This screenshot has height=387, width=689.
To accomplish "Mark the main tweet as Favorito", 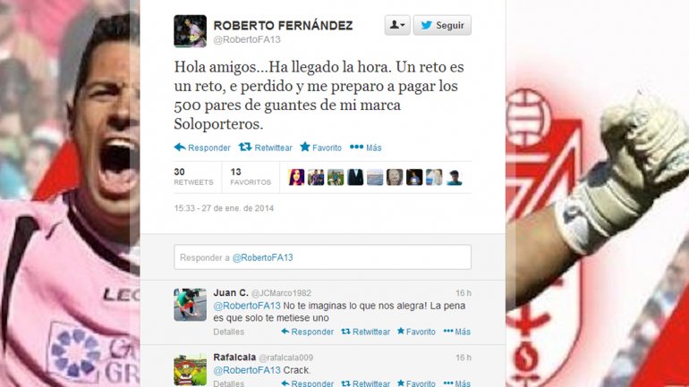I will [x=320, y=147].
